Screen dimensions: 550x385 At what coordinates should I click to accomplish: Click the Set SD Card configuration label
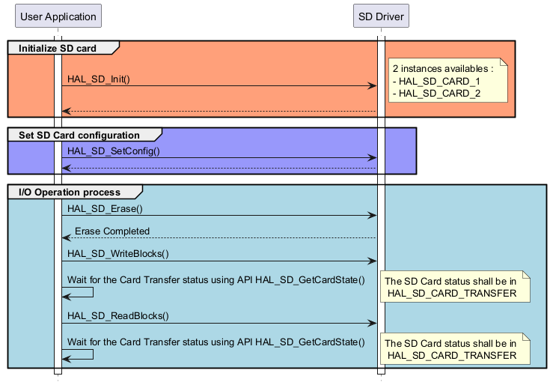(79, 135)
